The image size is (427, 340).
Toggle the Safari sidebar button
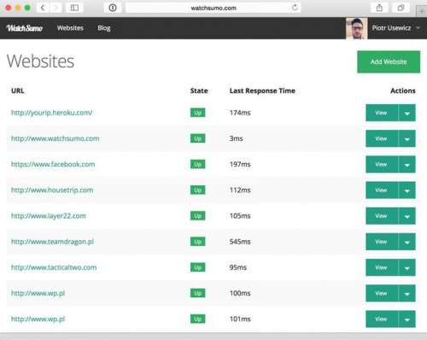point(74,8)
